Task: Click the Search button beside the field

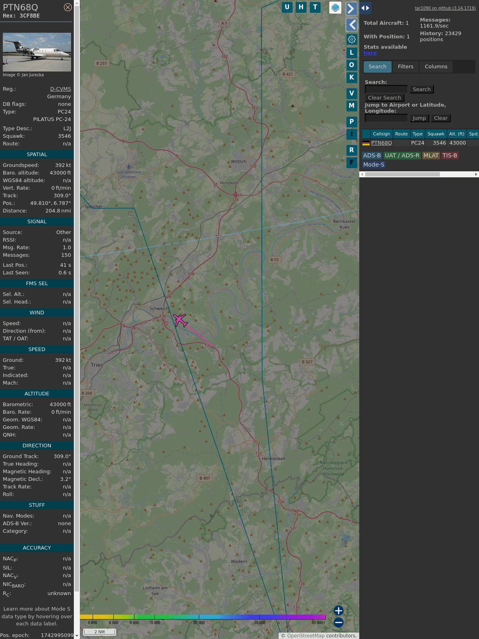Action: point(422,89)
